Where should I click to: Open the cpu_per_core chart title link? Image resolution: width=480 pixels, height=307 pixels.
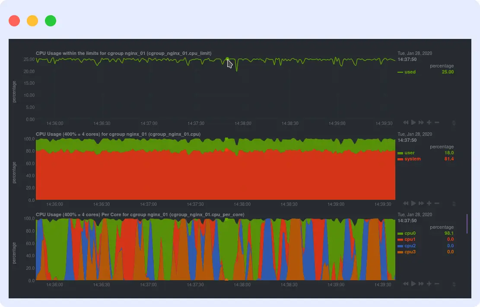pos(140,214)
